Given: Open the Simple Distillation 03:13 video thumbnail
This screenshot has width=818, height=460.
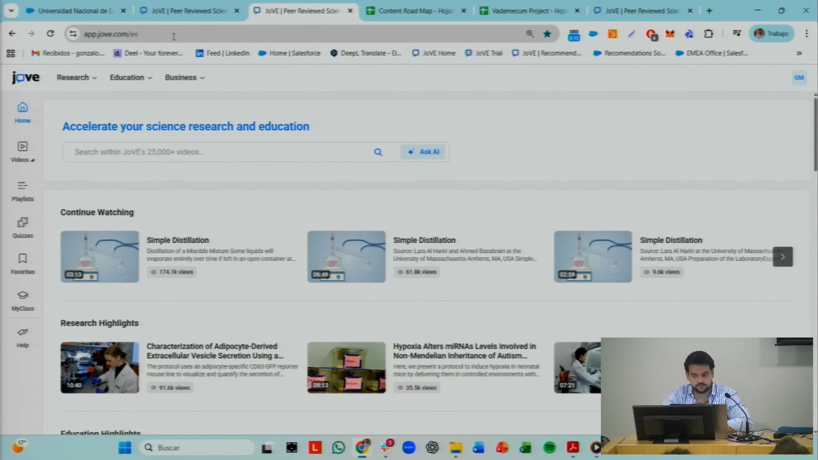Looking at the screenshot, I should tap(100, 256).
